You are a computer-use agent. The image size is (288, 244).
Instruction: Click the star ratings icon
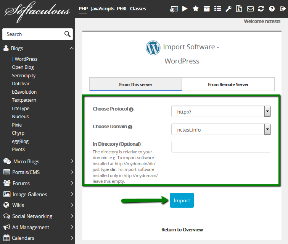[196, 8]
